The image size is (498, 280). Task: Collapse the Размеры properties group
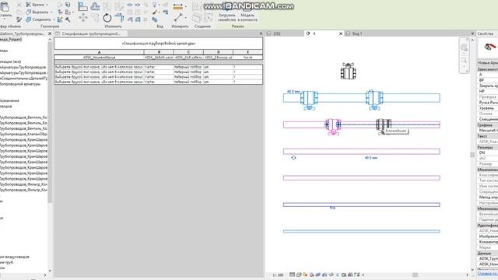(488, 147)
